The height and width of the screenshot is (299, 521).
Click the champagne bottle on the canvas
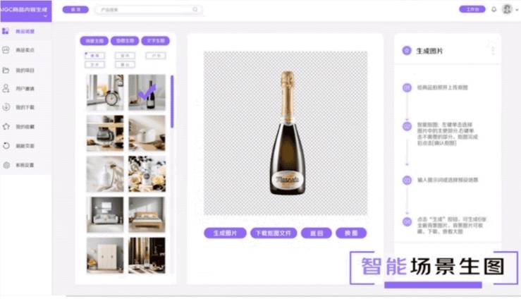click(288, 133)
